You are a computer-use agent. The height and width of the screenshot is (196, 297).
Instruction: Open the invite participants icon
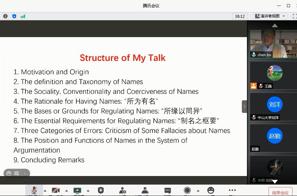[x=123, y=190]
